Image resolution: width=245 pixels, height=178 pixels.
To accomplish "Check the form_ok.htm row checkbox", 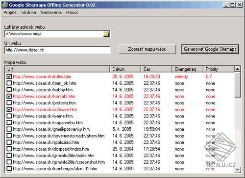I will [x=9, y=83].
